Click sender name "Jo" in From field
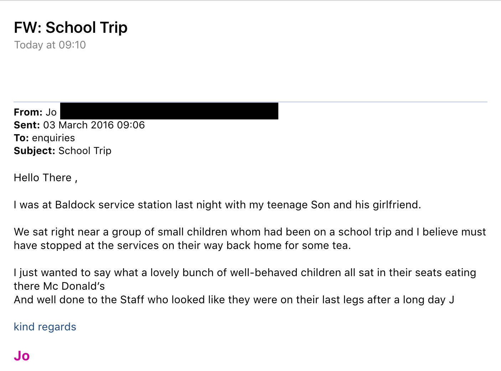The image size is (501, 371). (51, 112)
